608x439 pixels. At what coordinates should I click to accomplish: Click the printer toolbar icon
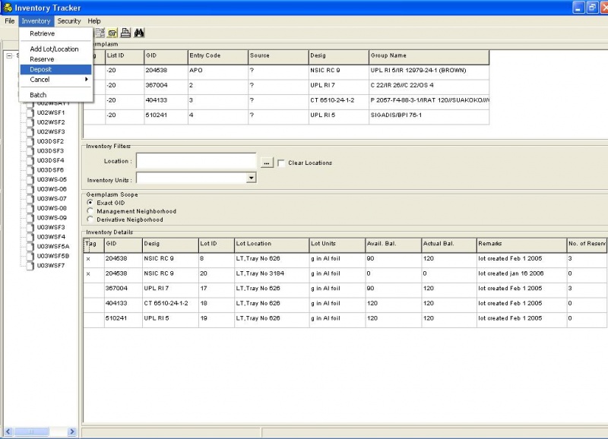pos(125,33)
